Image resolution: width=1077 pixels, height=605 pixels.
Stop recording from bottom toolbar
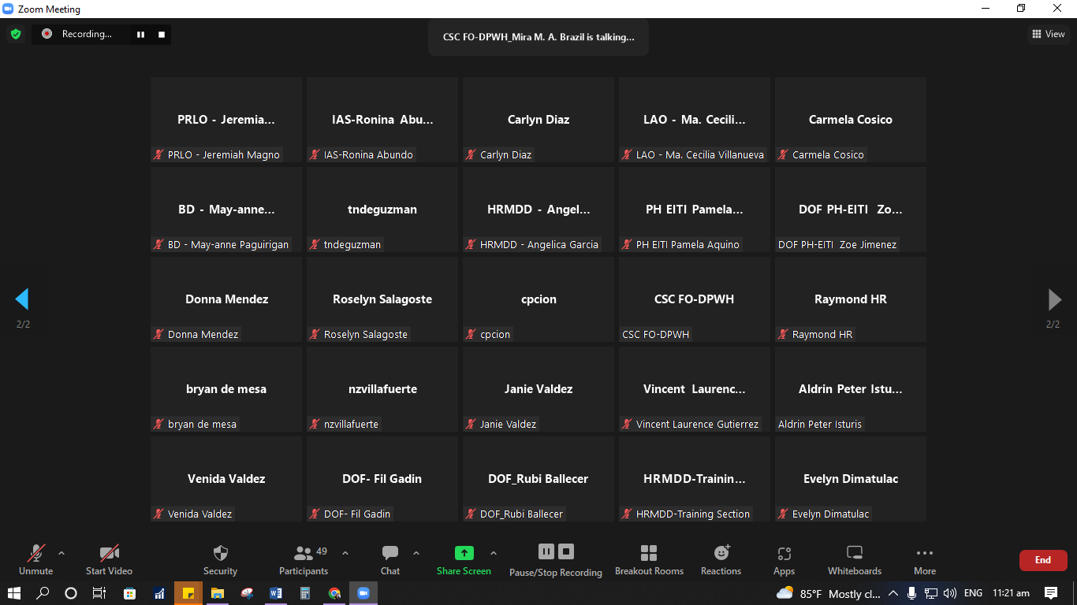click(566, 551)
